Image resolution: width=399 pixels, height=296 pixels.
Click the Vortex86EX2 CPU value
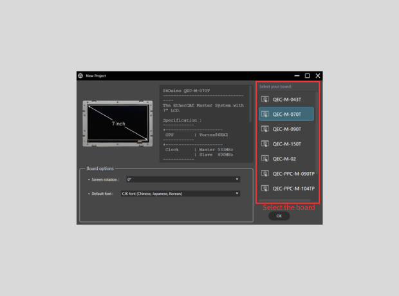point(214,135)
